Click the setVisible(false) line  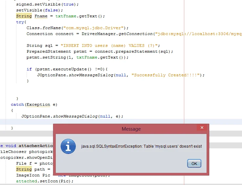(x=39, y=10)
